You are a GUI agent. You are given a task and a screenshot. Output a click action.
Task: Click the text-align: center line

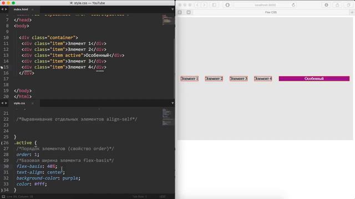(40, 172)
